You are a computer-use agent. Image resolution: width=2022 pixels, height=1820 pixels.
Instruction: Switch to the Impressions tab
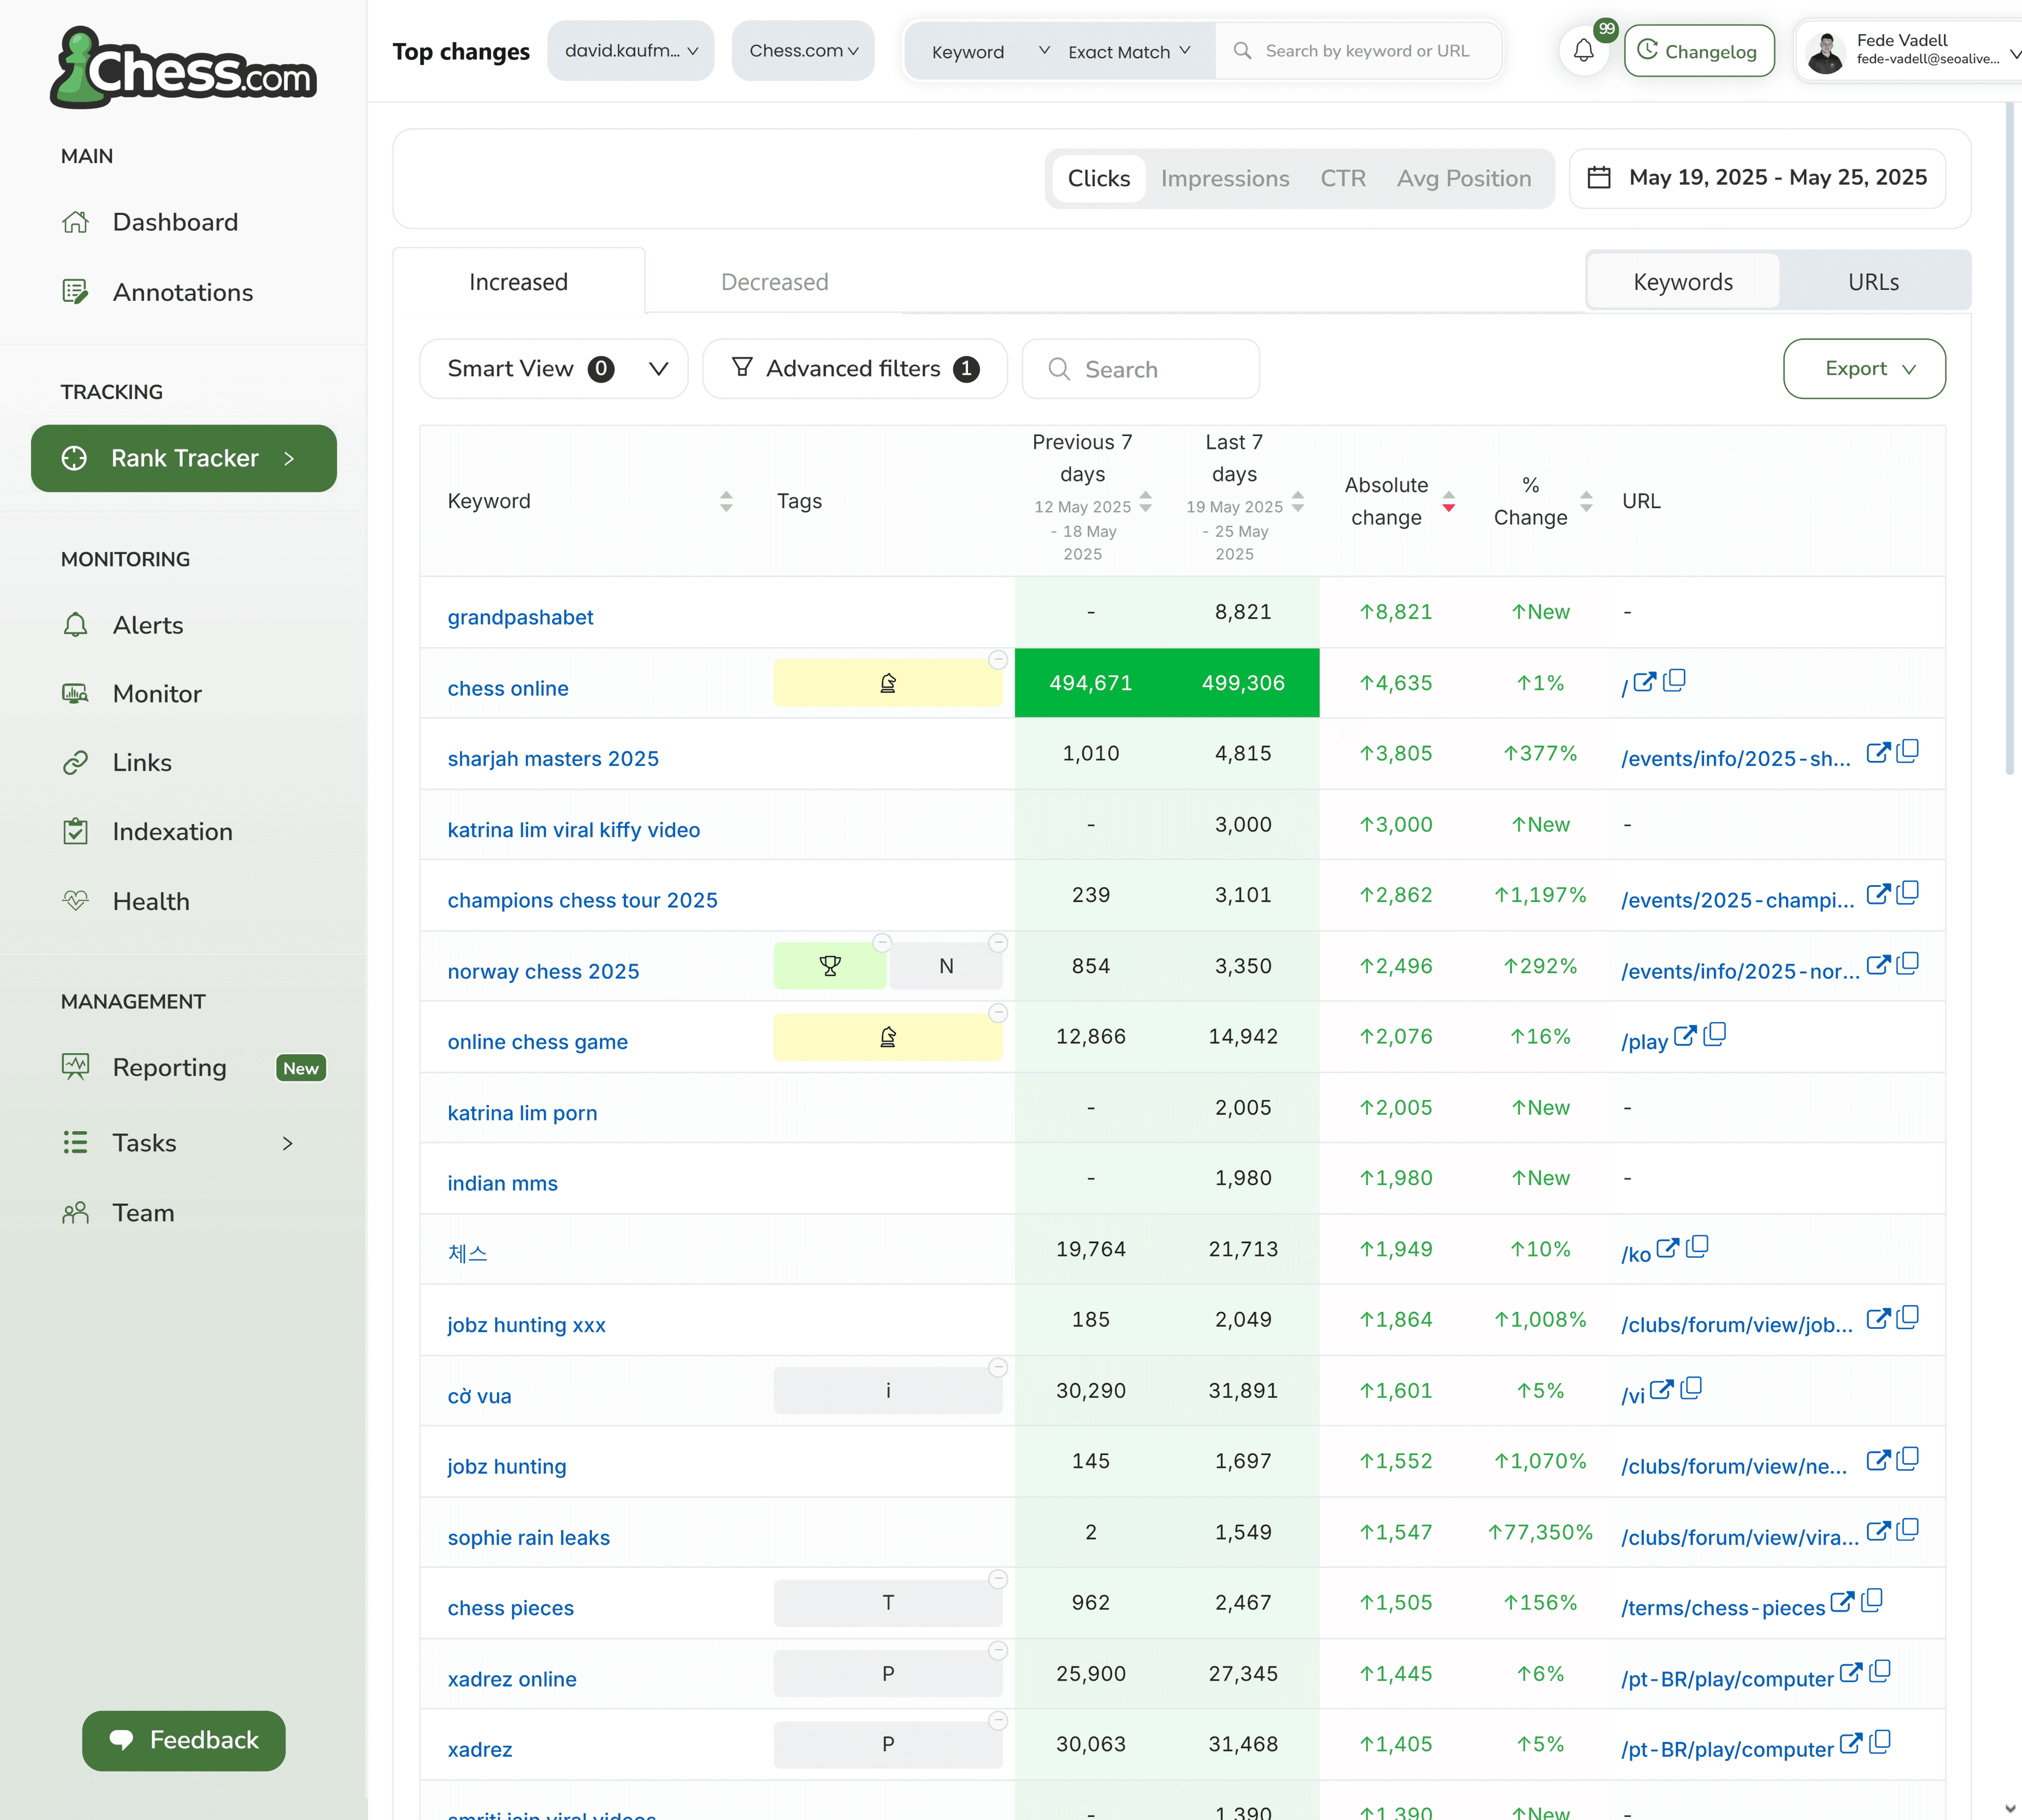click(1224, 178)
